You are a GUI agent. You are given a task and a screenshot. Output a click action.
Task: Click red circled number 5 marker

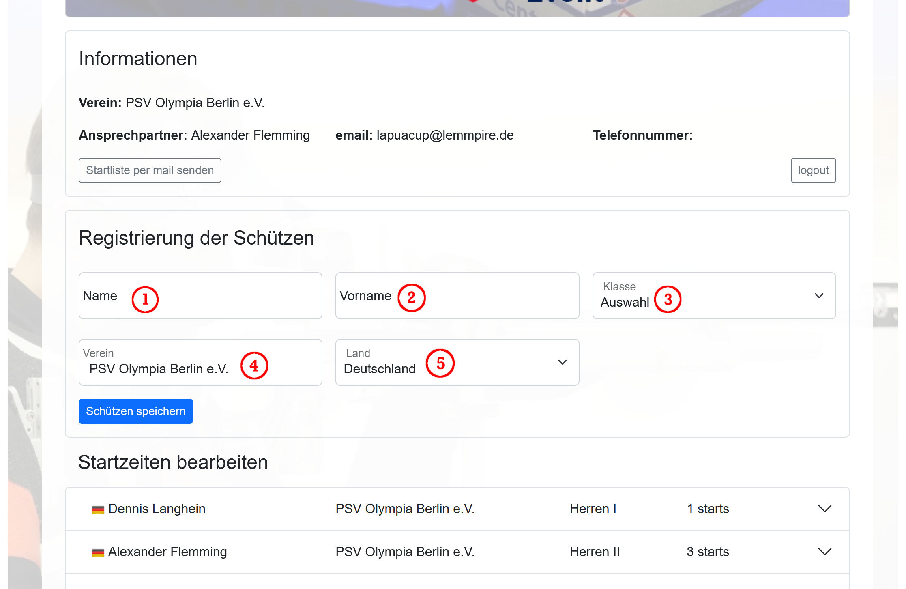click(440, 363)
